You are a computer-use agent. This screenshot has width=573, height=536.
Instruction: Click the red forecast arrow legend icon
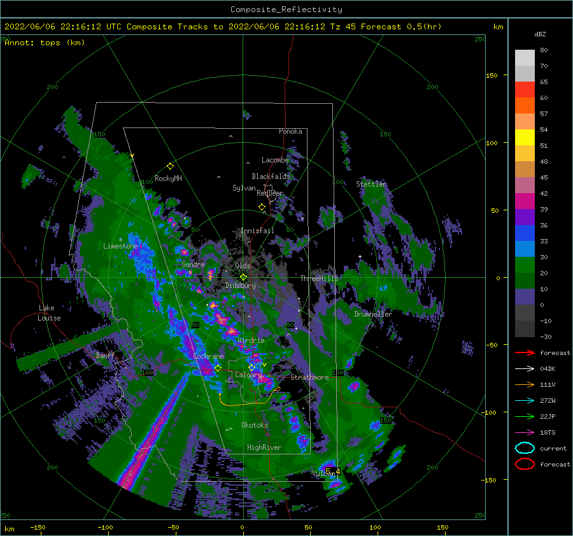point(525,352)
